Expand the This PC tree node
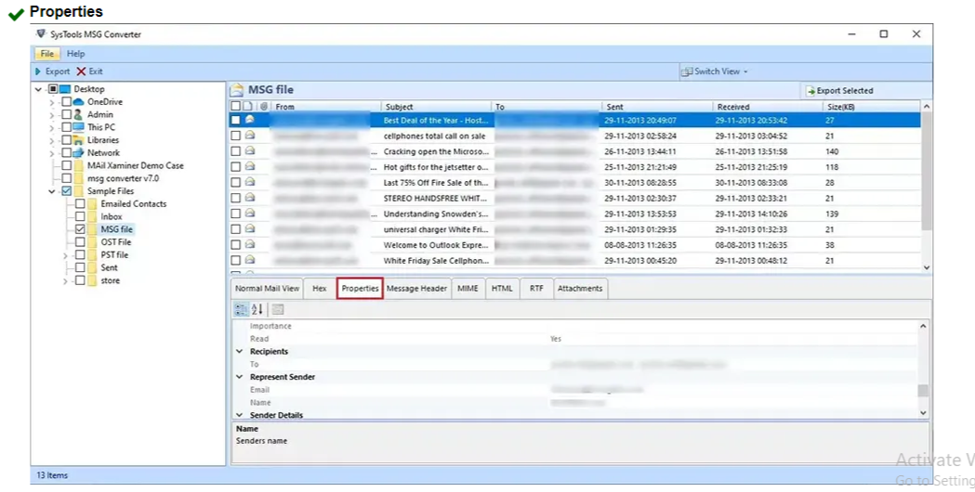The image size is (975, 492). [52, 127]
